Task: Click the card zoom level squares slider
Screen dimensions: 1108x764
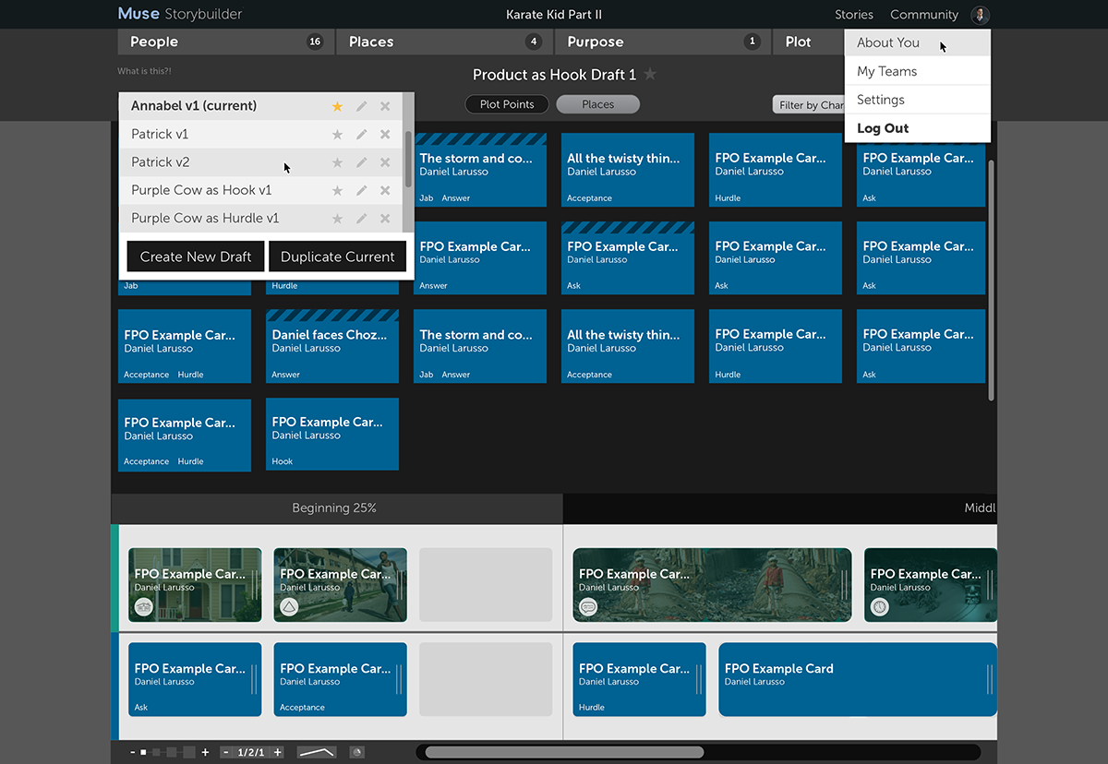Action: coord(168,752)
